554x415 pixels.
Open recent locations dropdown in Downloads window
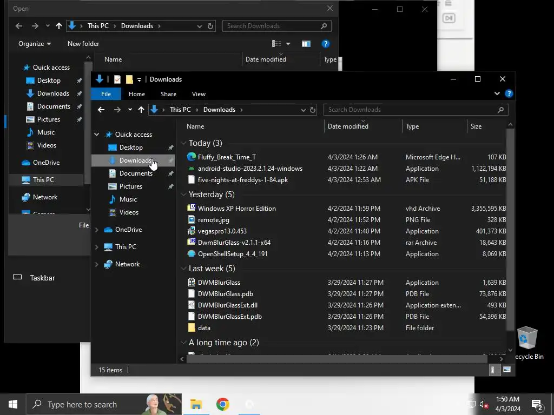pyautogui.click(x=130, y=110)
